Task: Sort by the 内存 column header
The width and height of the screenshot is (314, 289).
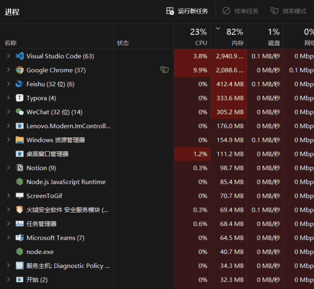Action: coord(228,36)
